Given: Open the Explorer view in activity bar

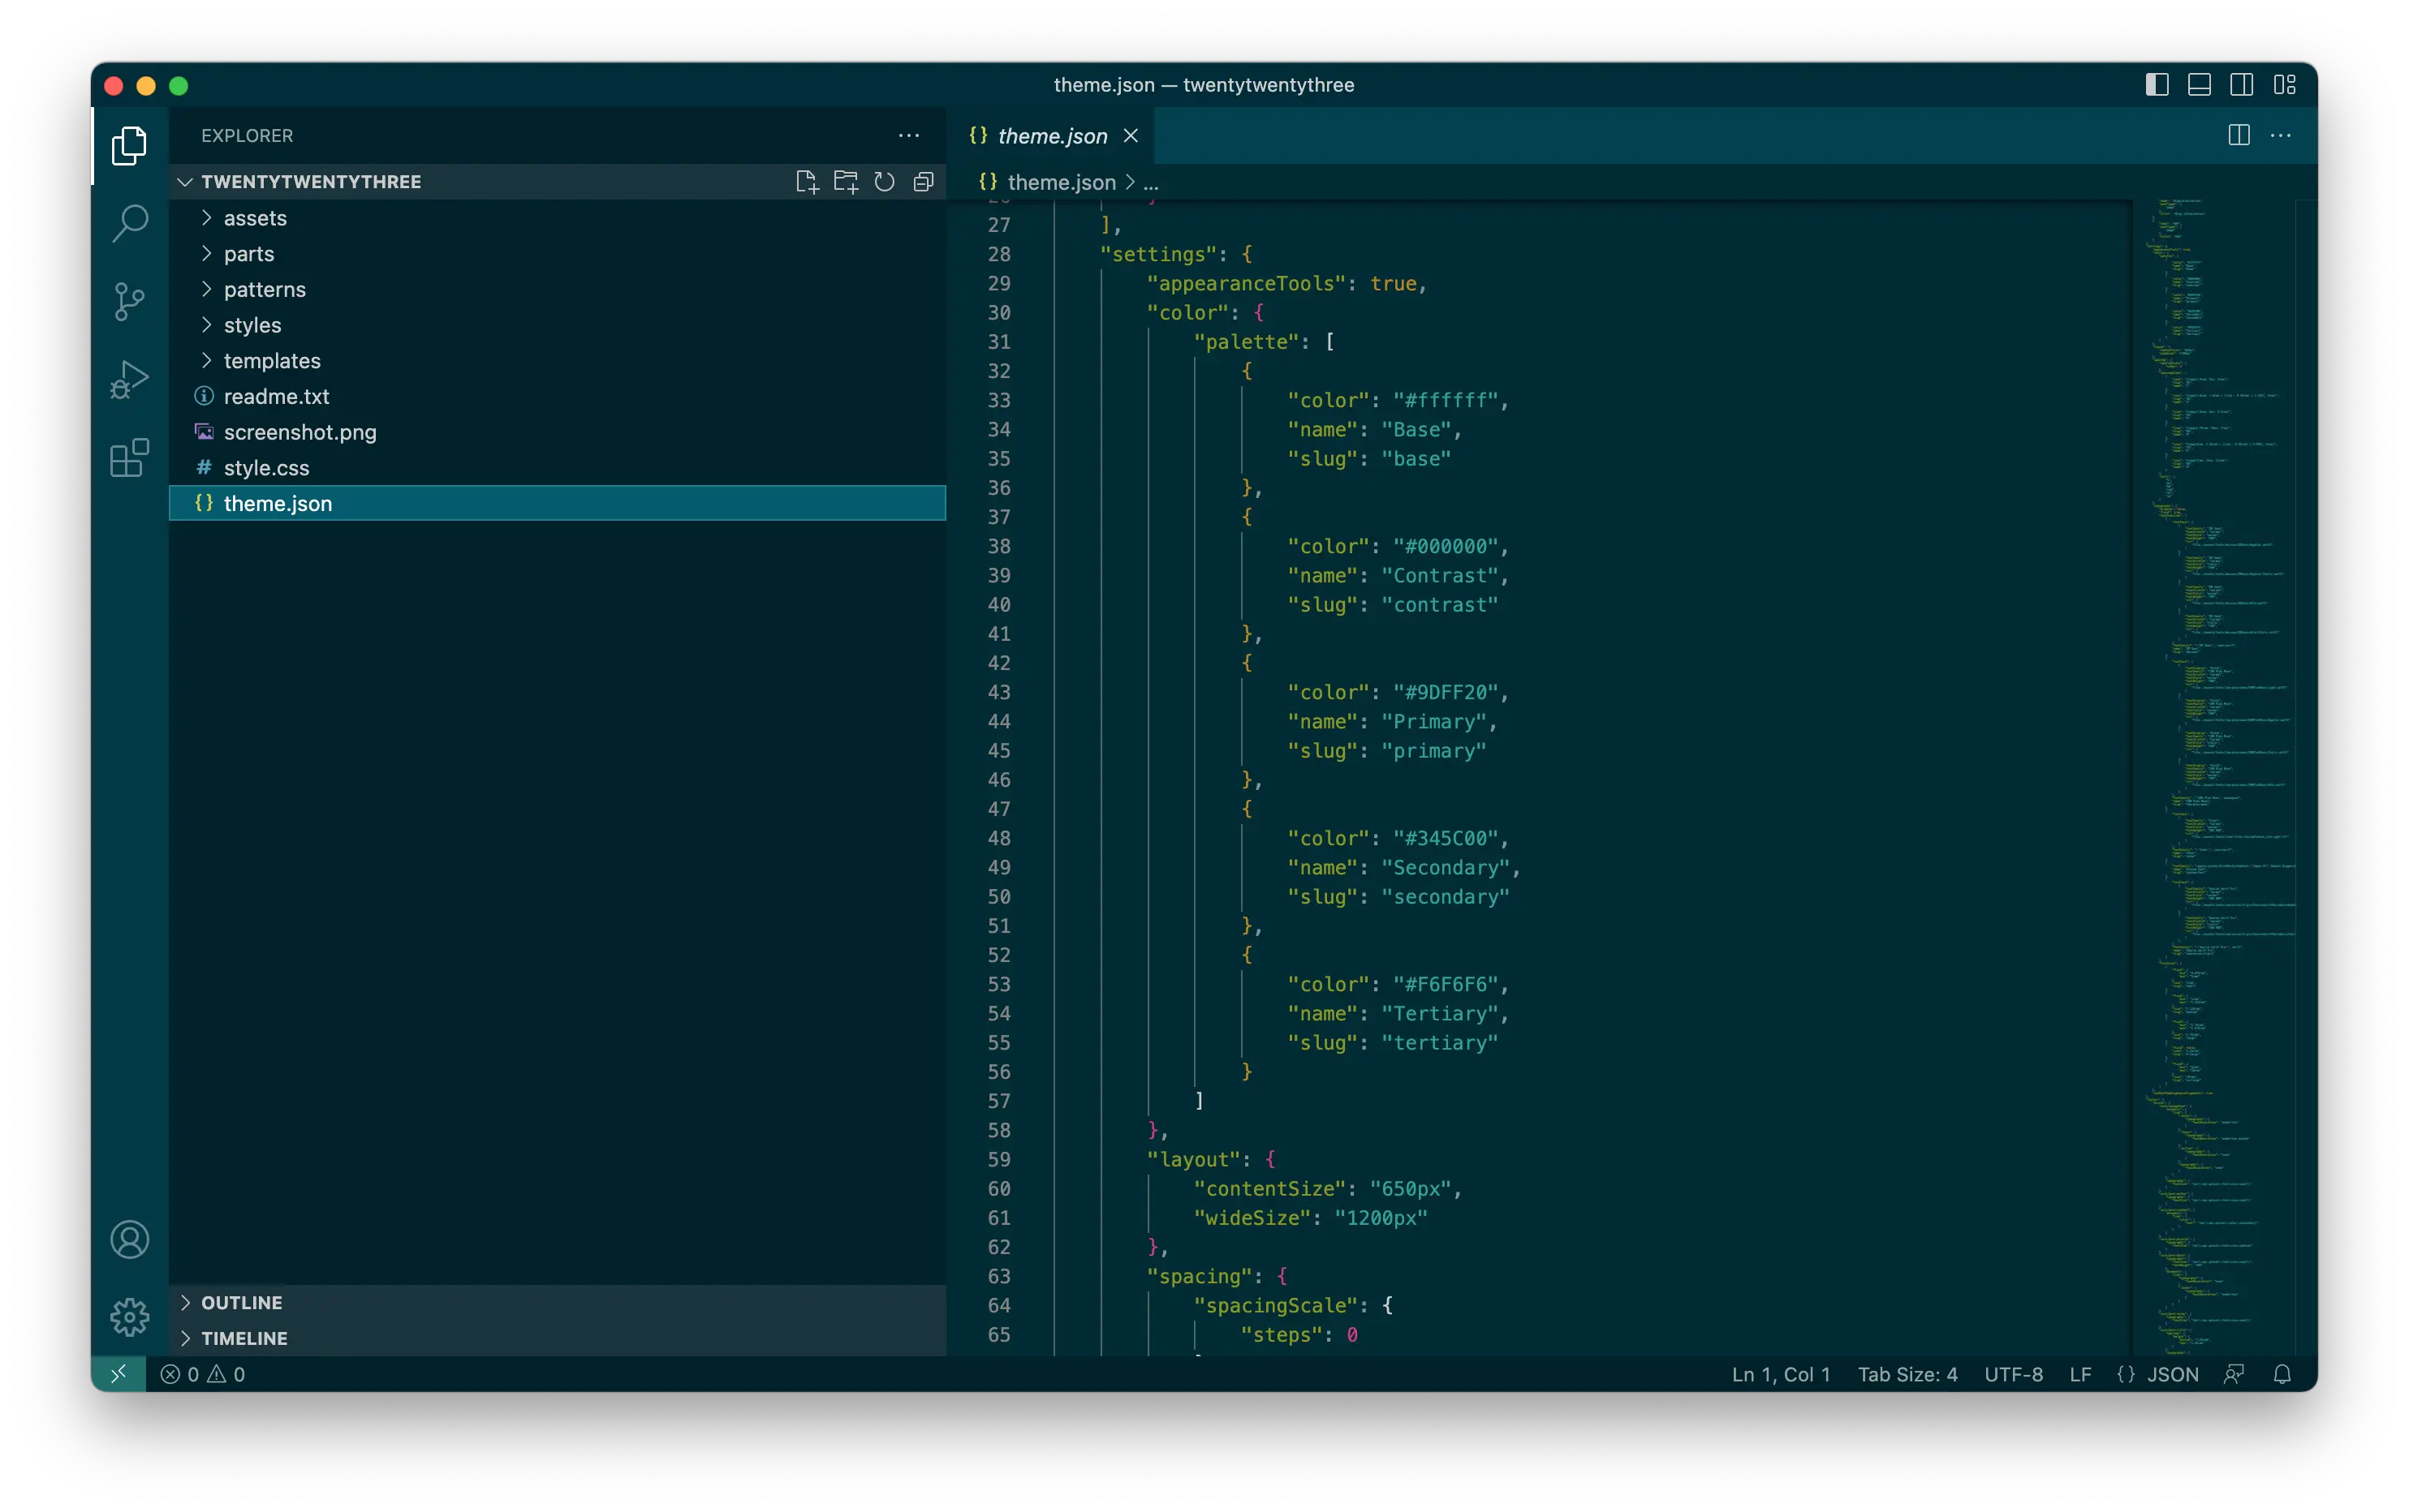Looking at the screenshot, I should [129, 146].
